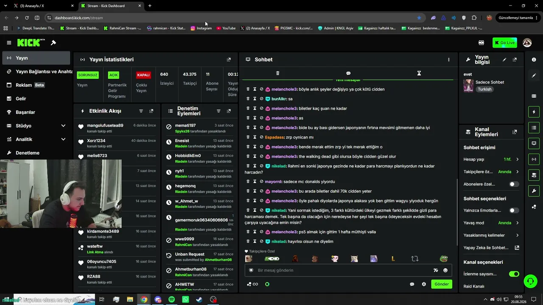Filter the Denetim Eylemleri list
Image resolution: width=543 pixels, height=305 pixels.
[x=218, y=111]
